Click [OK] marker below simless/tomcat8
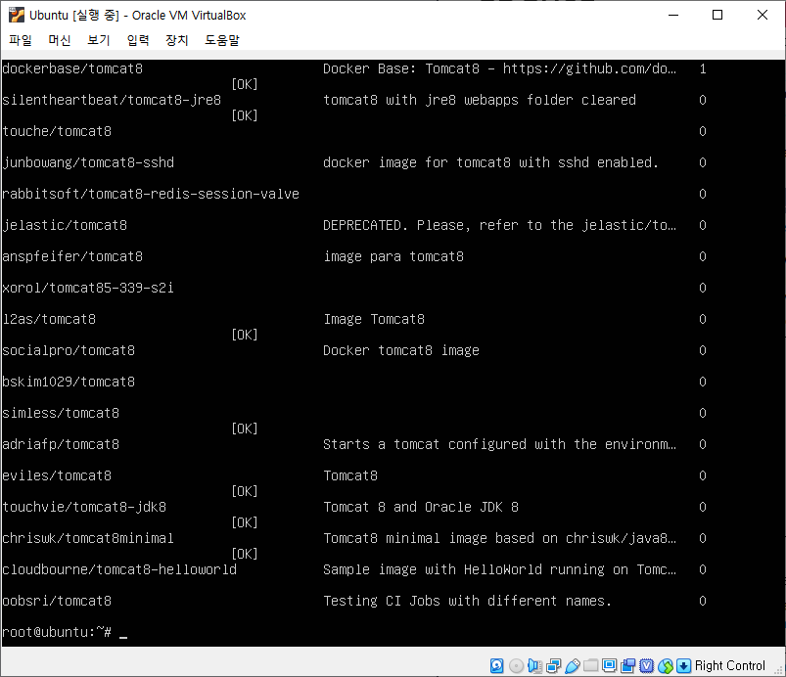Viewport: 786px width, 677px height. (245, 429)
